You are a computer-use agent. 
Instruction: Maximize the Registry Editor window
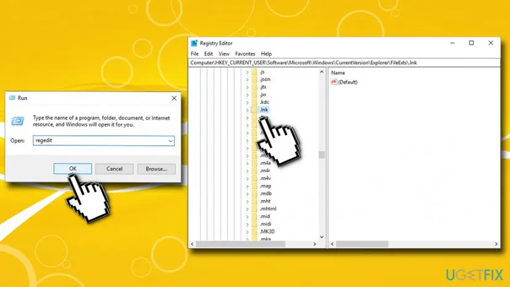pos(471,43)
